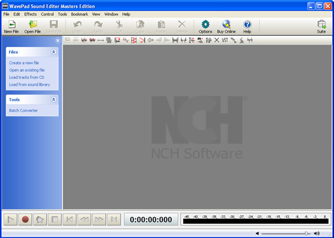Click the descending zigzag icon right of VST
Screen dimensions: 334x238
(233, 40)
